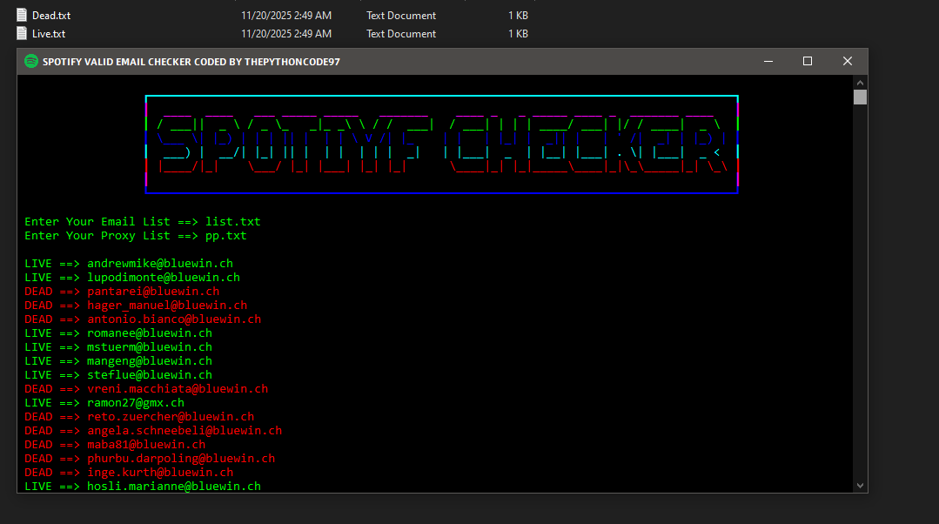
Task: Click the hager_manuel@bluewin.ch DEAD line
Action: coord(136,306)
